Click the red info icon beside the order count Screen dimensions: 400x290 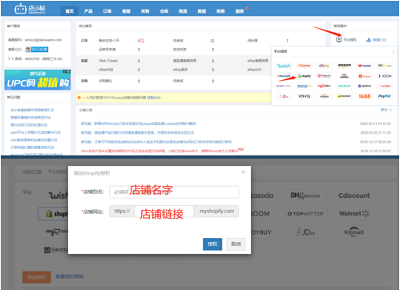pos(143,41)
